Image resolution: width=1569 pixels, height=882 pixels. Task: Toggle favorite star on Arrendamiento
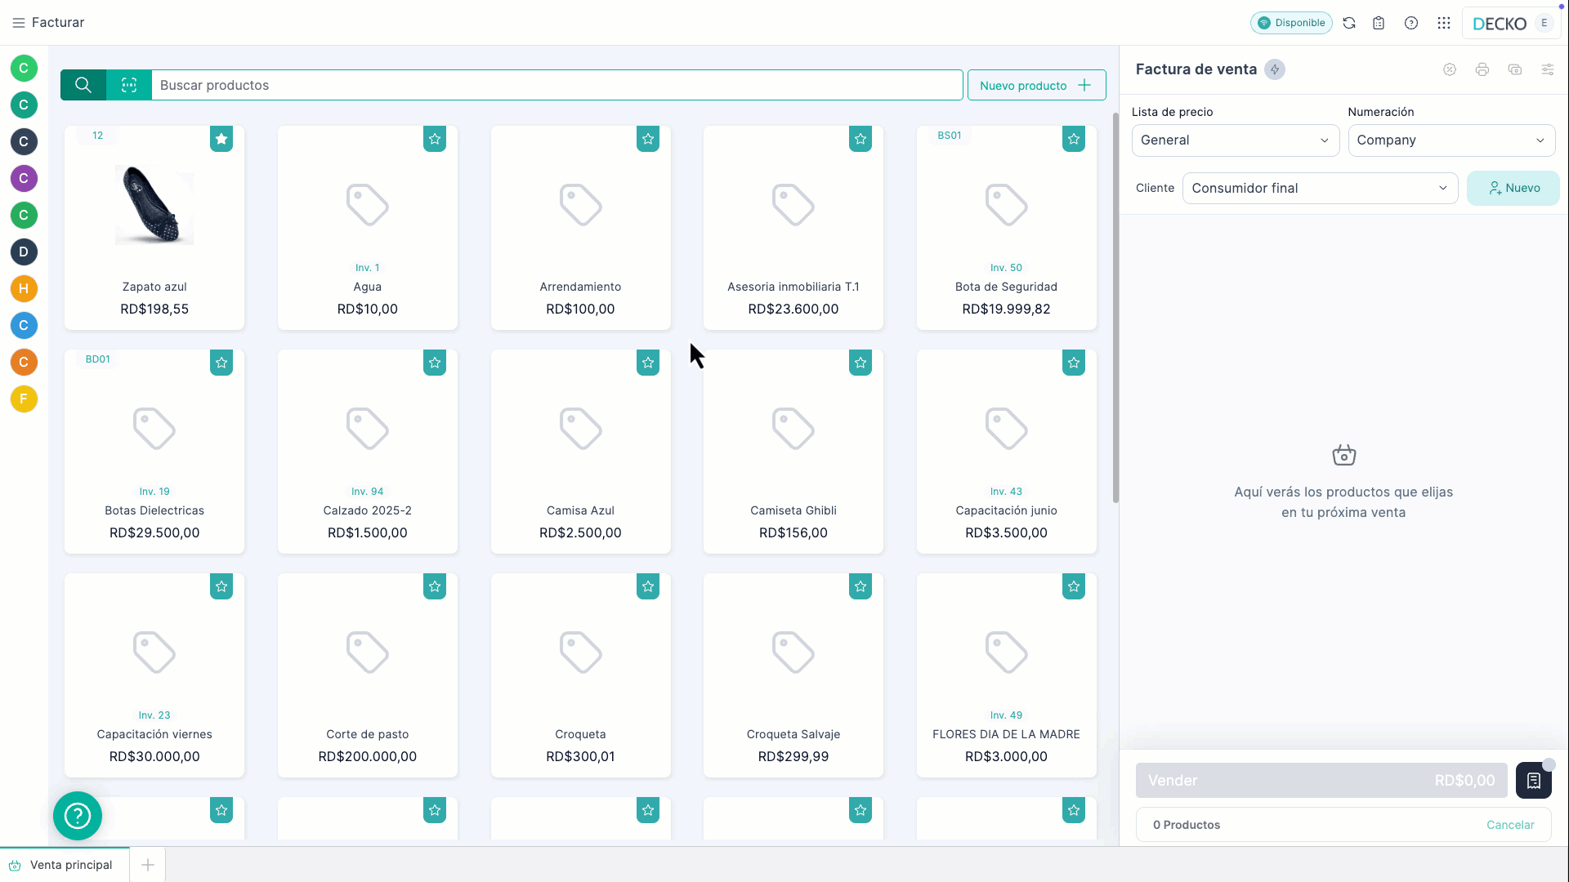[x=648, y=139]
